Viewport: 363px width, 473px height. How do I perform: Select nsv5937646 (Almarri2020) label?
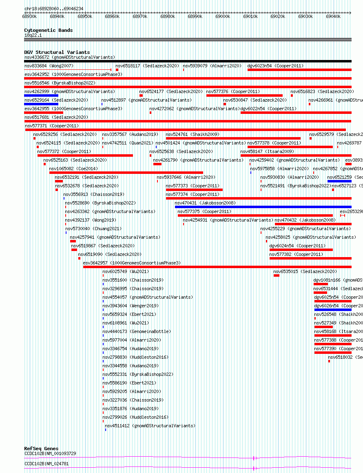186,177
